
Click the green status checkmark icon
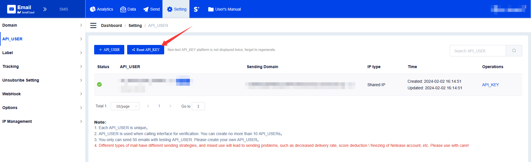tap(99, 84)
